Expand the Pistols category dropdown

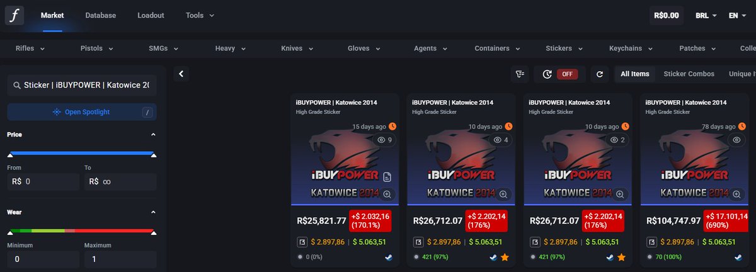[96, 48]
